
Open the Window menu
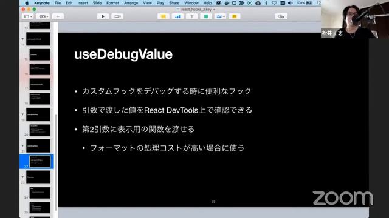pos(191,3)
